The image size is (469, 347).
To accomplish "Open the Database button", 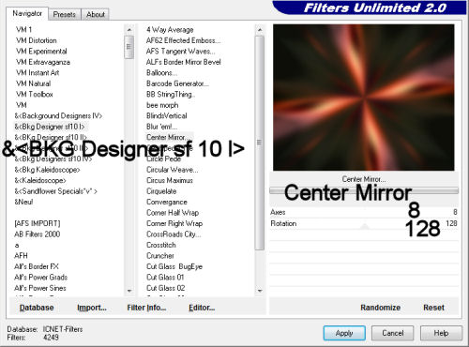I will [x=37, y=308].
